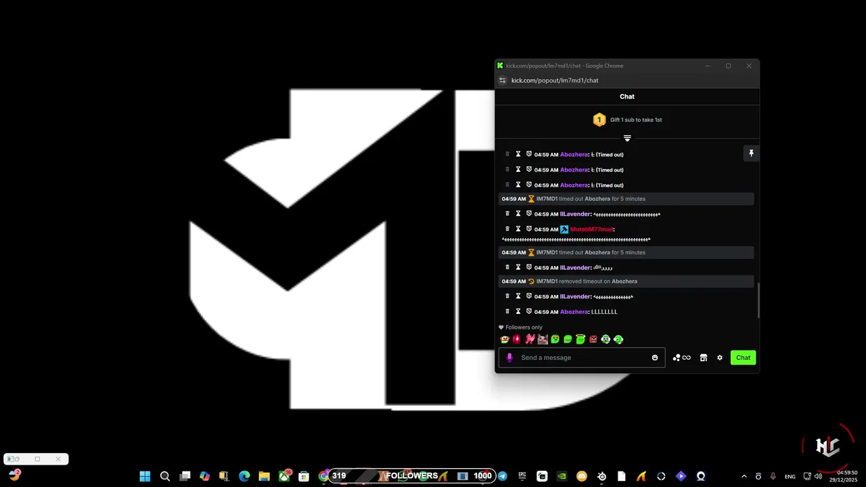866x487 pixels.
Task: Show hidden system tray icons chevron
Action: [x=744, y=476]
